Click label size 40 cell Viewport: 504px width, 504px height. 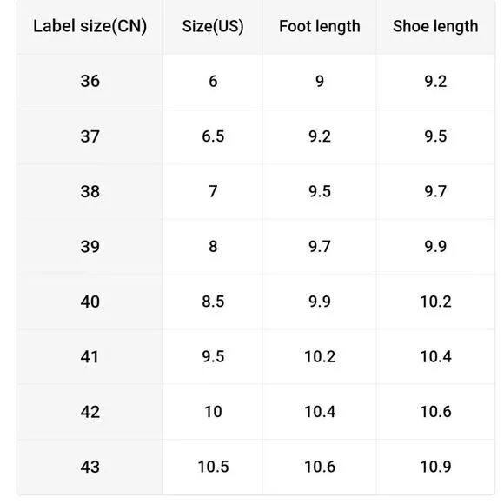point(90,302)
